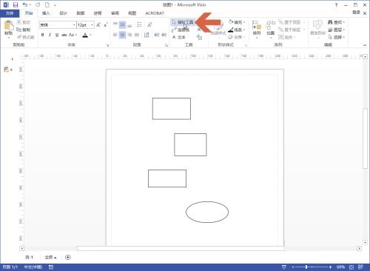Click the fit page to window icon in status bar
The image size is (370, 271).
[x=351, y=267]
